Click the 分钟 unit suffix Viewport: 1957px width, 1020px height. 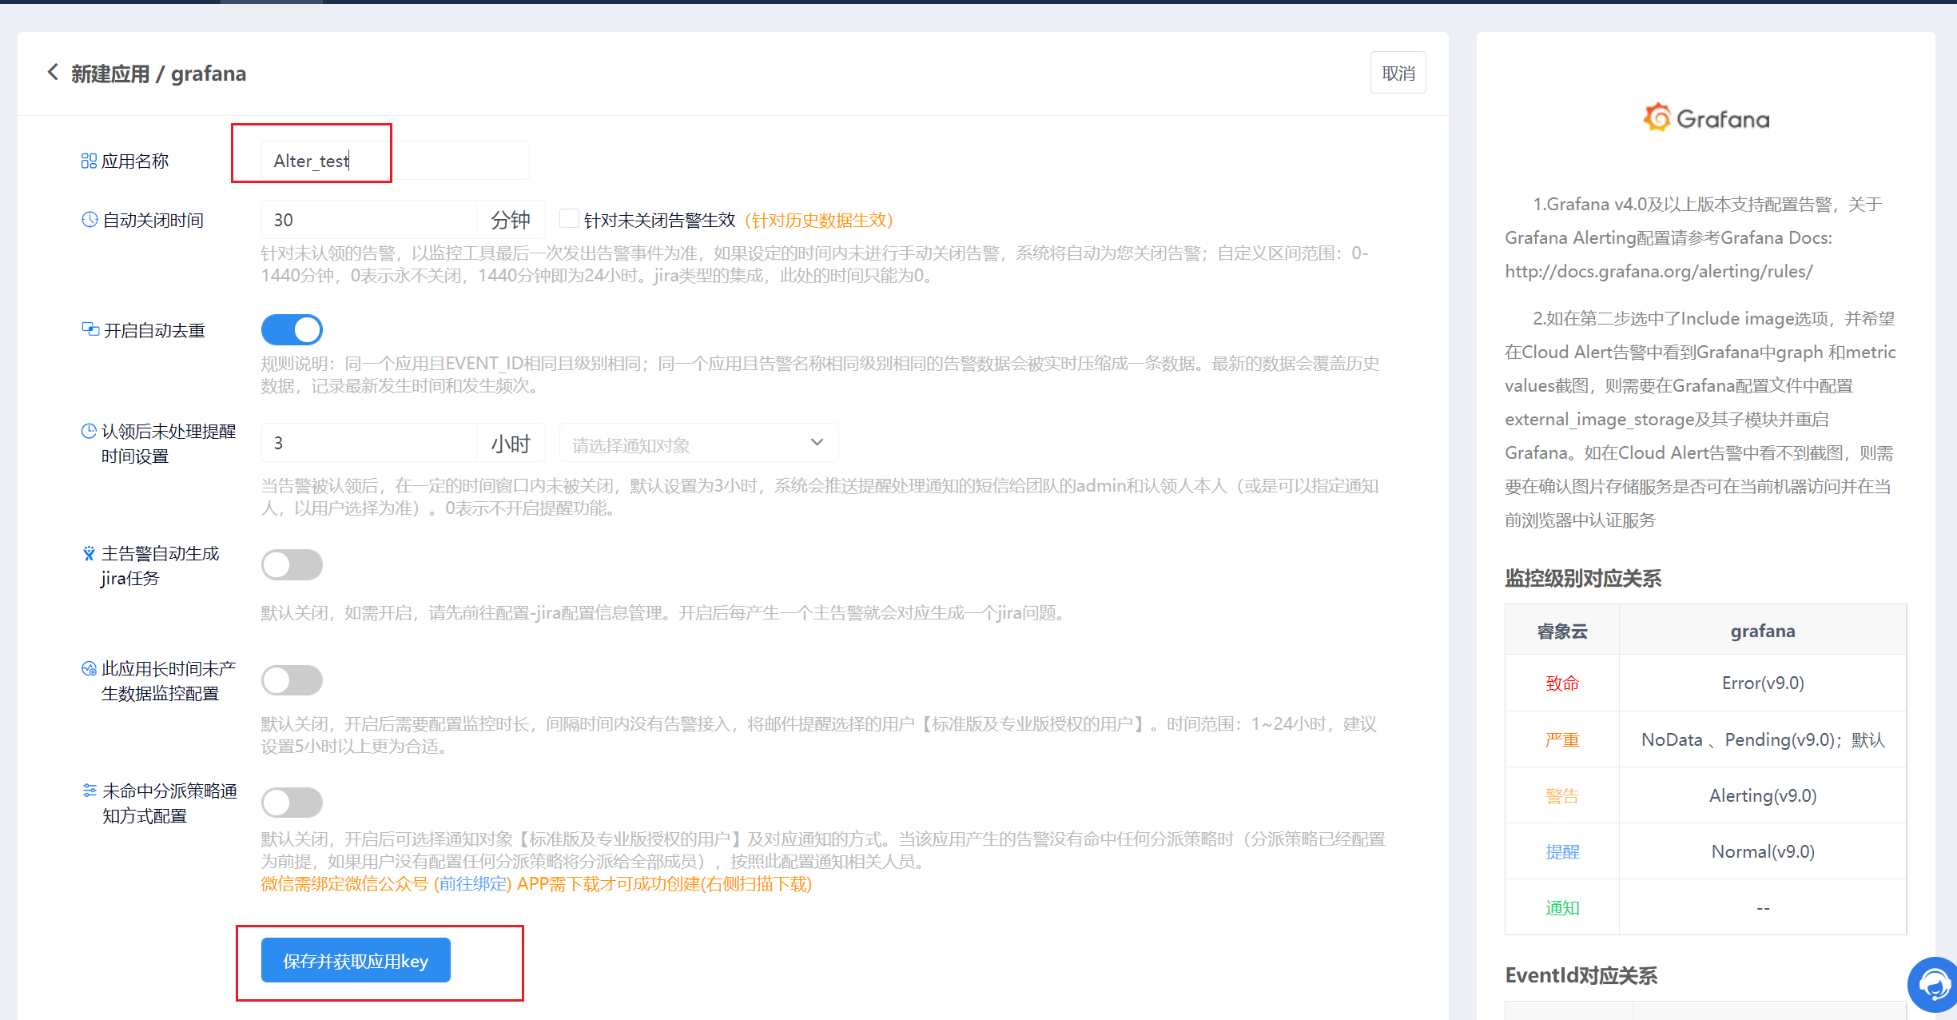[x=511, y=220]
